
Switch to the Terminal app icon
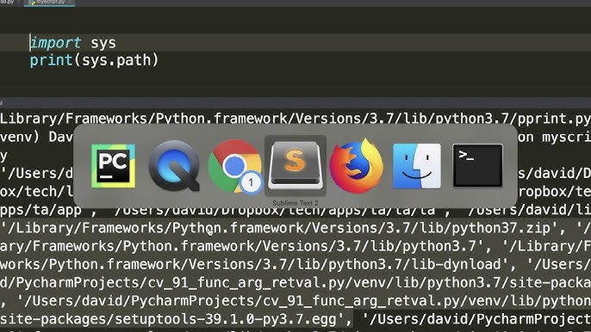pos(477,166)
